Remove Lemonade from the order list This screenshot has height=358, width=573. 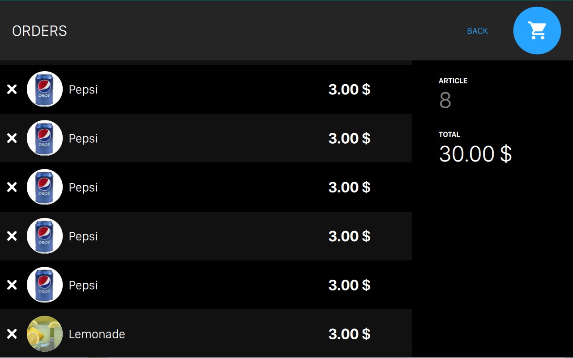[12, 334]
